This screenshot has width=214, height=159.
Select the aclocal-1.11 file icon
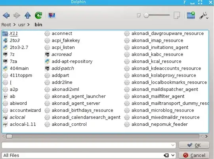(x=5, y=124)
